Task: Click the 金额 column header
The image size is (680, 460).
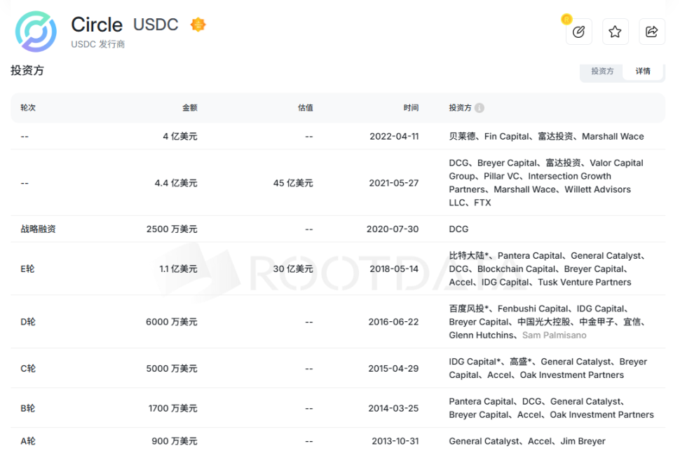Action: 189,108
